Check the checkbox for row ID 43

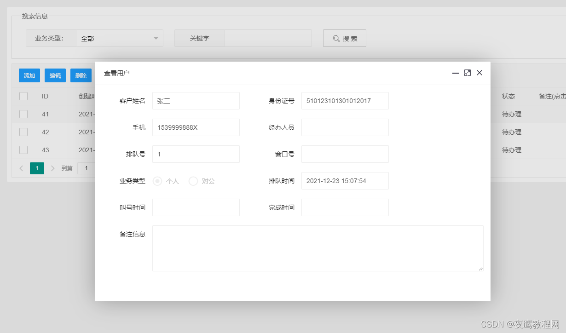pos(23,150)
